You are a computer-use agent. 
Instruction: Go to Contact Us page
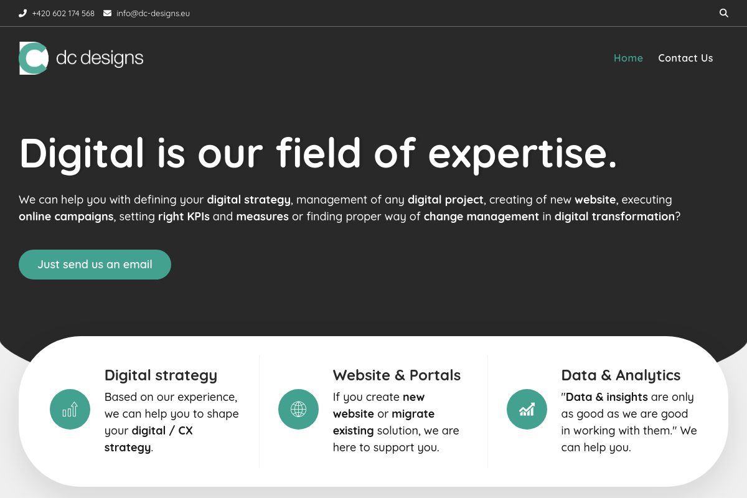point(685,58)
